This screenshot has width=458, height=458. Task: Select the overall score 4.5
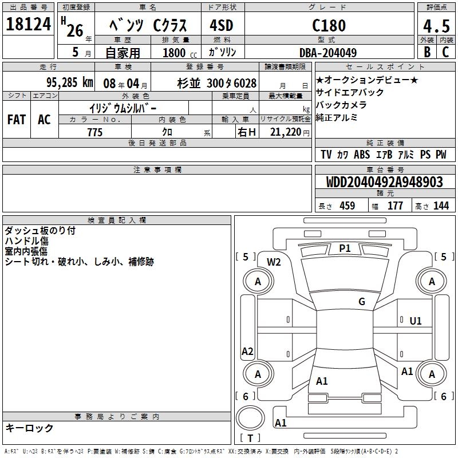436,26
